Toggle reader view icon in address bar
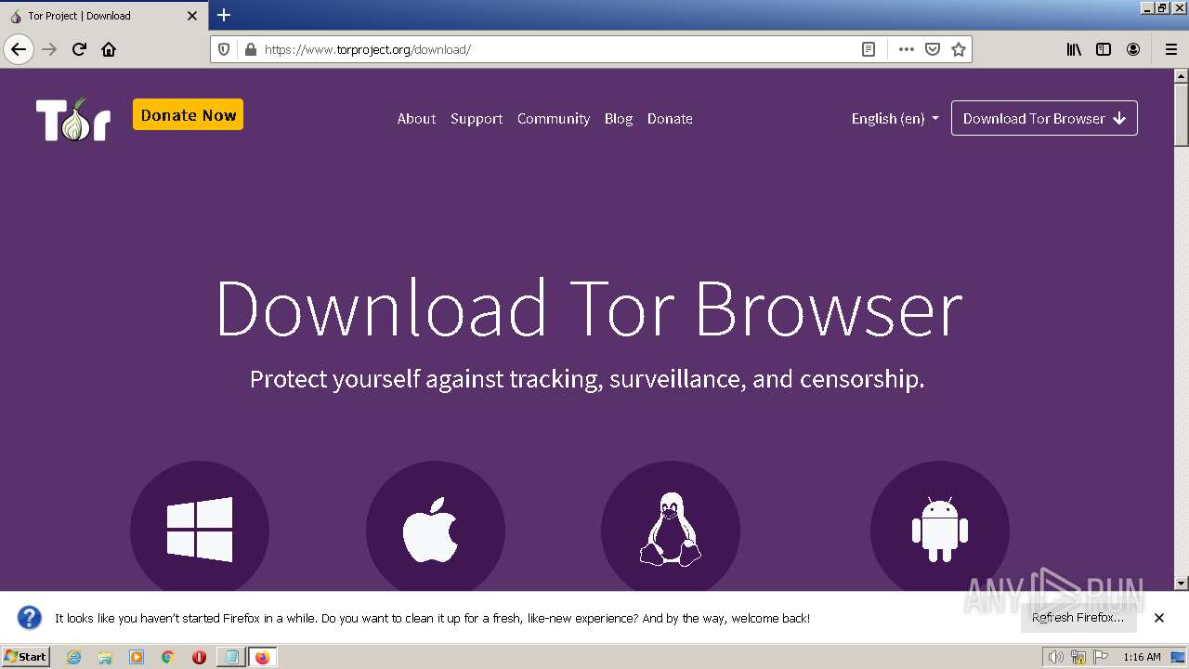The image size is (1189, 669). click(869, 49)
